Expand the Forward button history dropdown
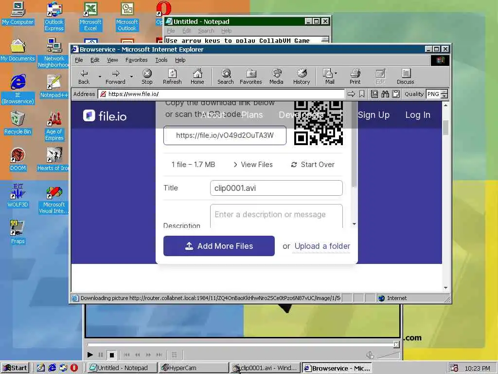This screenshot has height=374, width=498. (x=131, y=76)
